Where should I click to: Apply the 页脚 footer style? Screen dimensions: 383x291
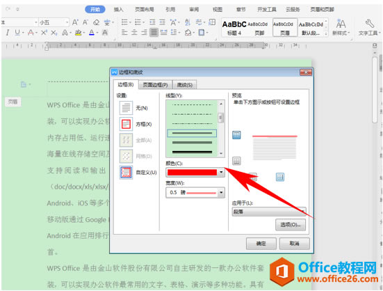point(259,27)
